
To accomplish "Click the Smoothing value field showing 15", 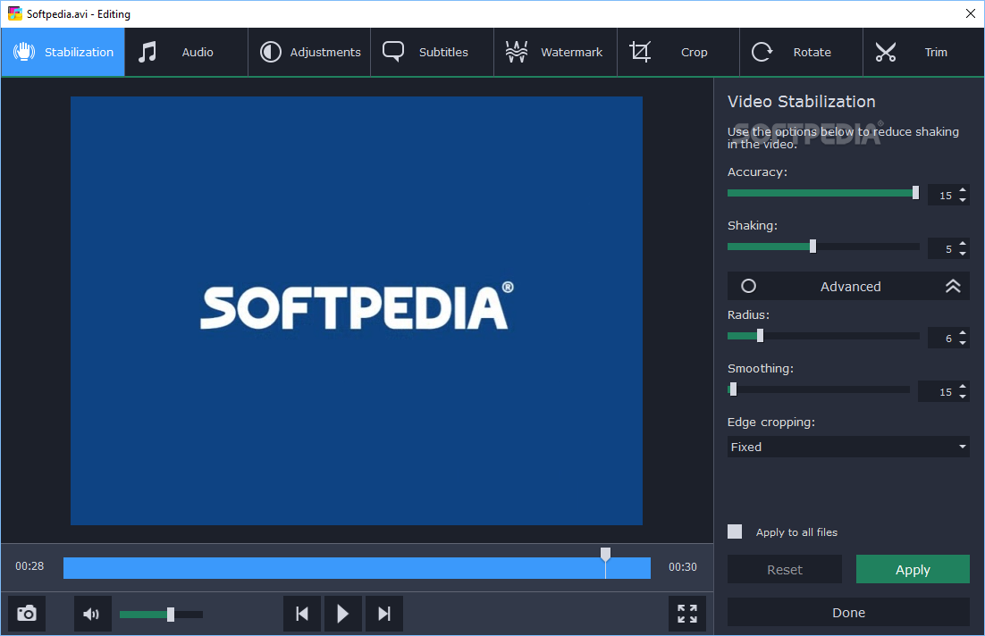I will 939,392.
